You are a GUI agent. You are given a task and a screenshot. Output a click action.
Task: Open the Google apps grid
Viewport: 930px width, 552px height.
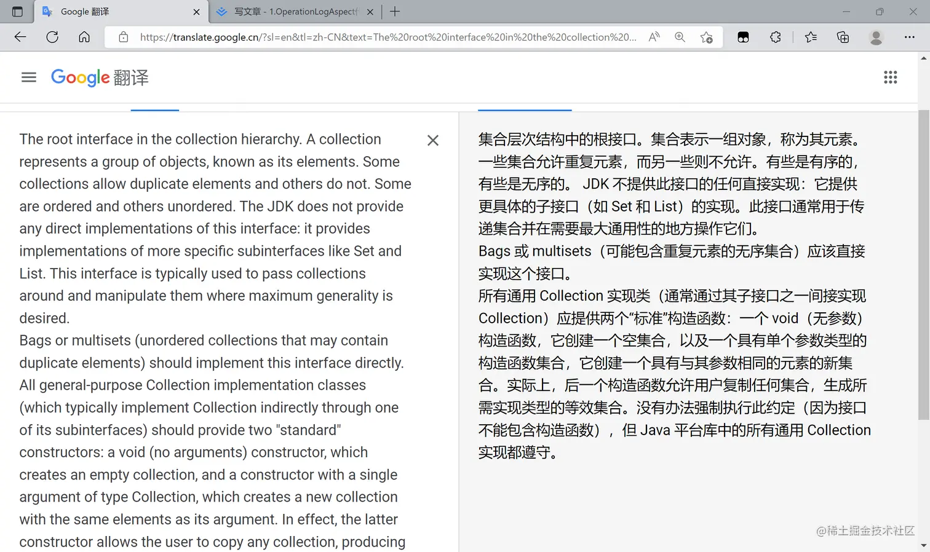coord(890,77)
